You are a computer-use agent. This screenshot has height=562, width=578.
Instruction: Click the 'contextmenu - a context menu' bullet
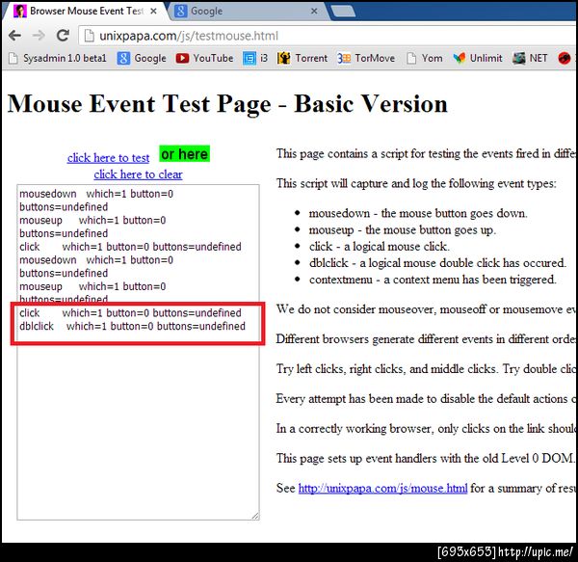[433, 280]
